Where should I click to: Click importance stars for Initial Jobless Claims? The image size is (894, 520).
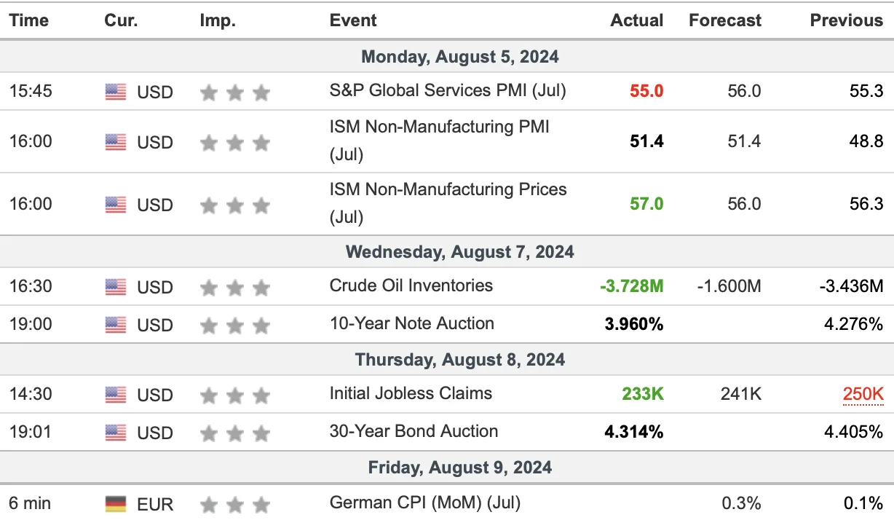pos(235,396)
